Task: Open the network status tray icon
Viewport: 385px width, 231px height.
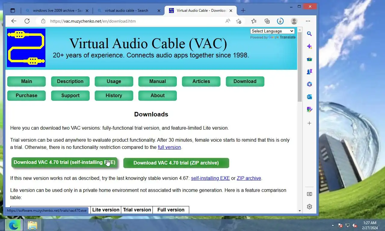Action: tap(347, 225)
